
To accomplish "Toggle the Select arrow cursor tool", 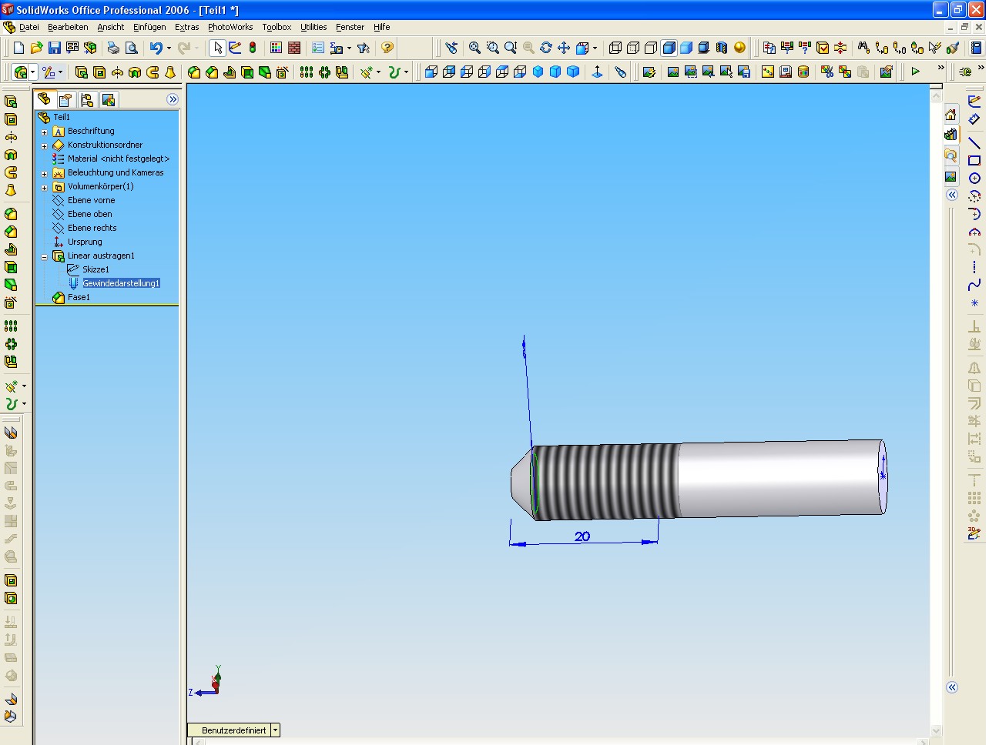I will (x=217, y=48).
